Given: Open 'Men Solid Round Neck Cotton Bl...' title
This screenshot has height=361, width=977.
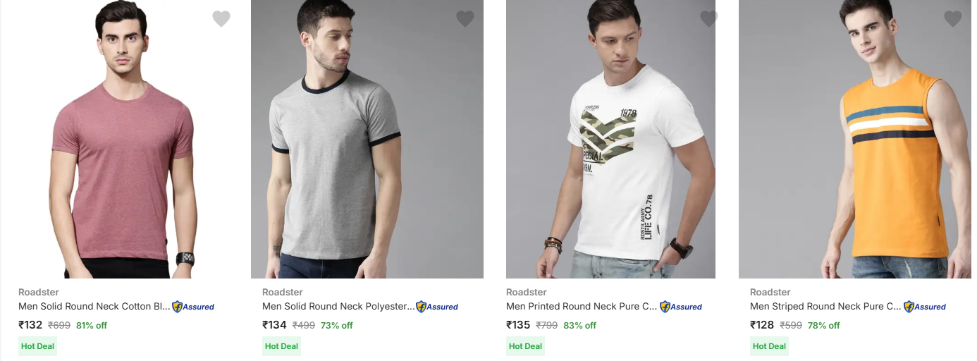Looking at the screenshot, I should [94, 307].
